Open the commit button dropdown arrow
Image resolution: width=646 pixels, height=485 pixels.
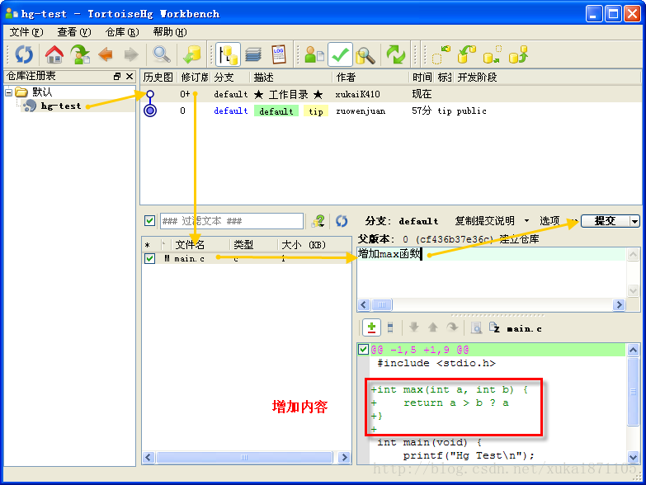tap(635, 222)
